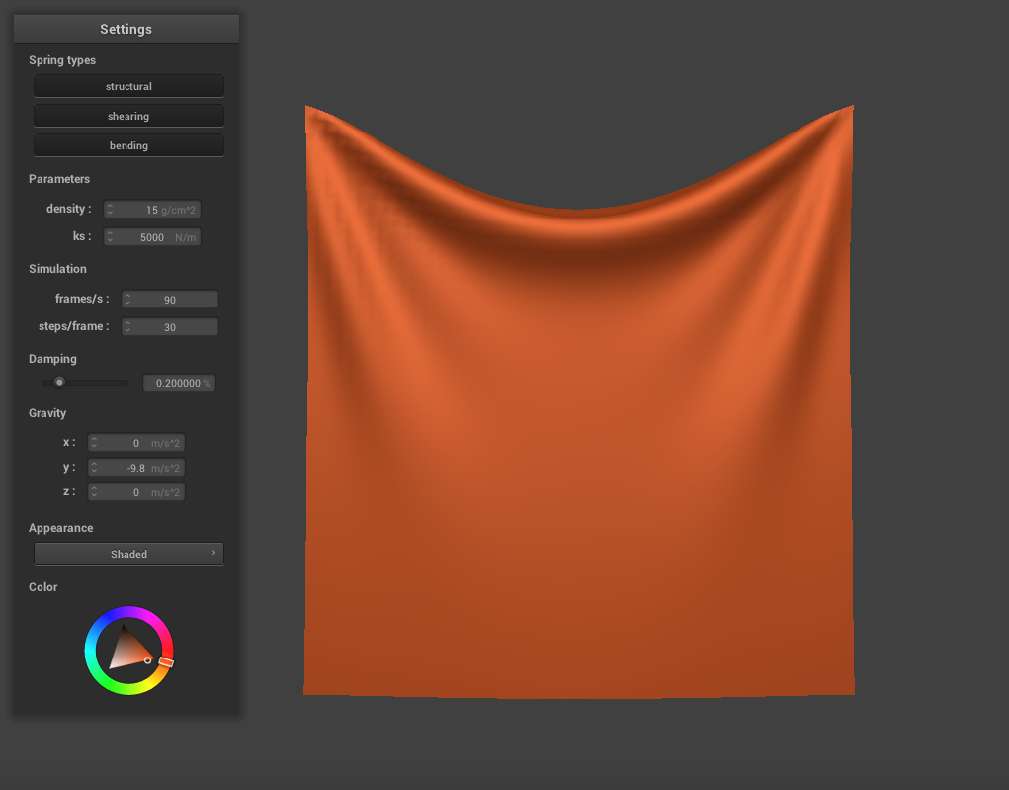Click the density field stepper arrows
Viewport: 1009px width, 790px height.
(x=110, y=210)
